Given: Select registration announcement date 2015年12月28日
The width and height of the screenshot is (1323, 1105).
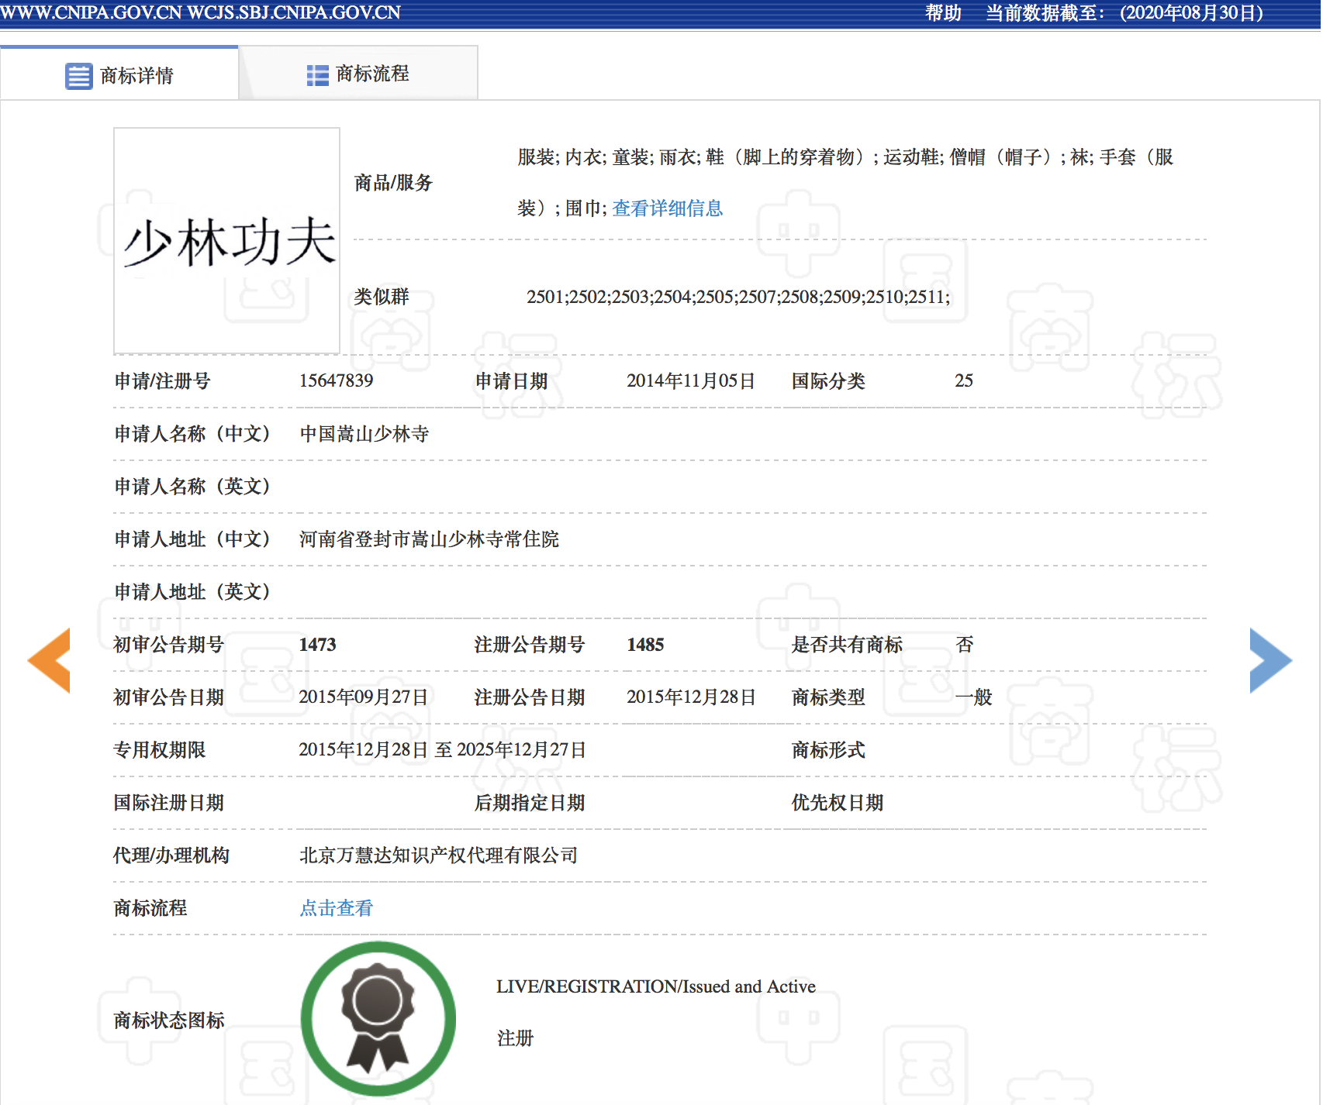Looking at the screenshot, I should [691, 697].
